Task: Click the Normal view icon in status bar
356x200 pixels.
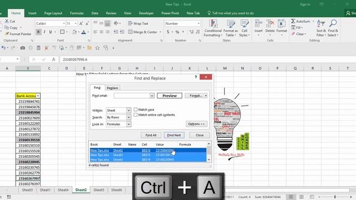Action: coord(291,197)
